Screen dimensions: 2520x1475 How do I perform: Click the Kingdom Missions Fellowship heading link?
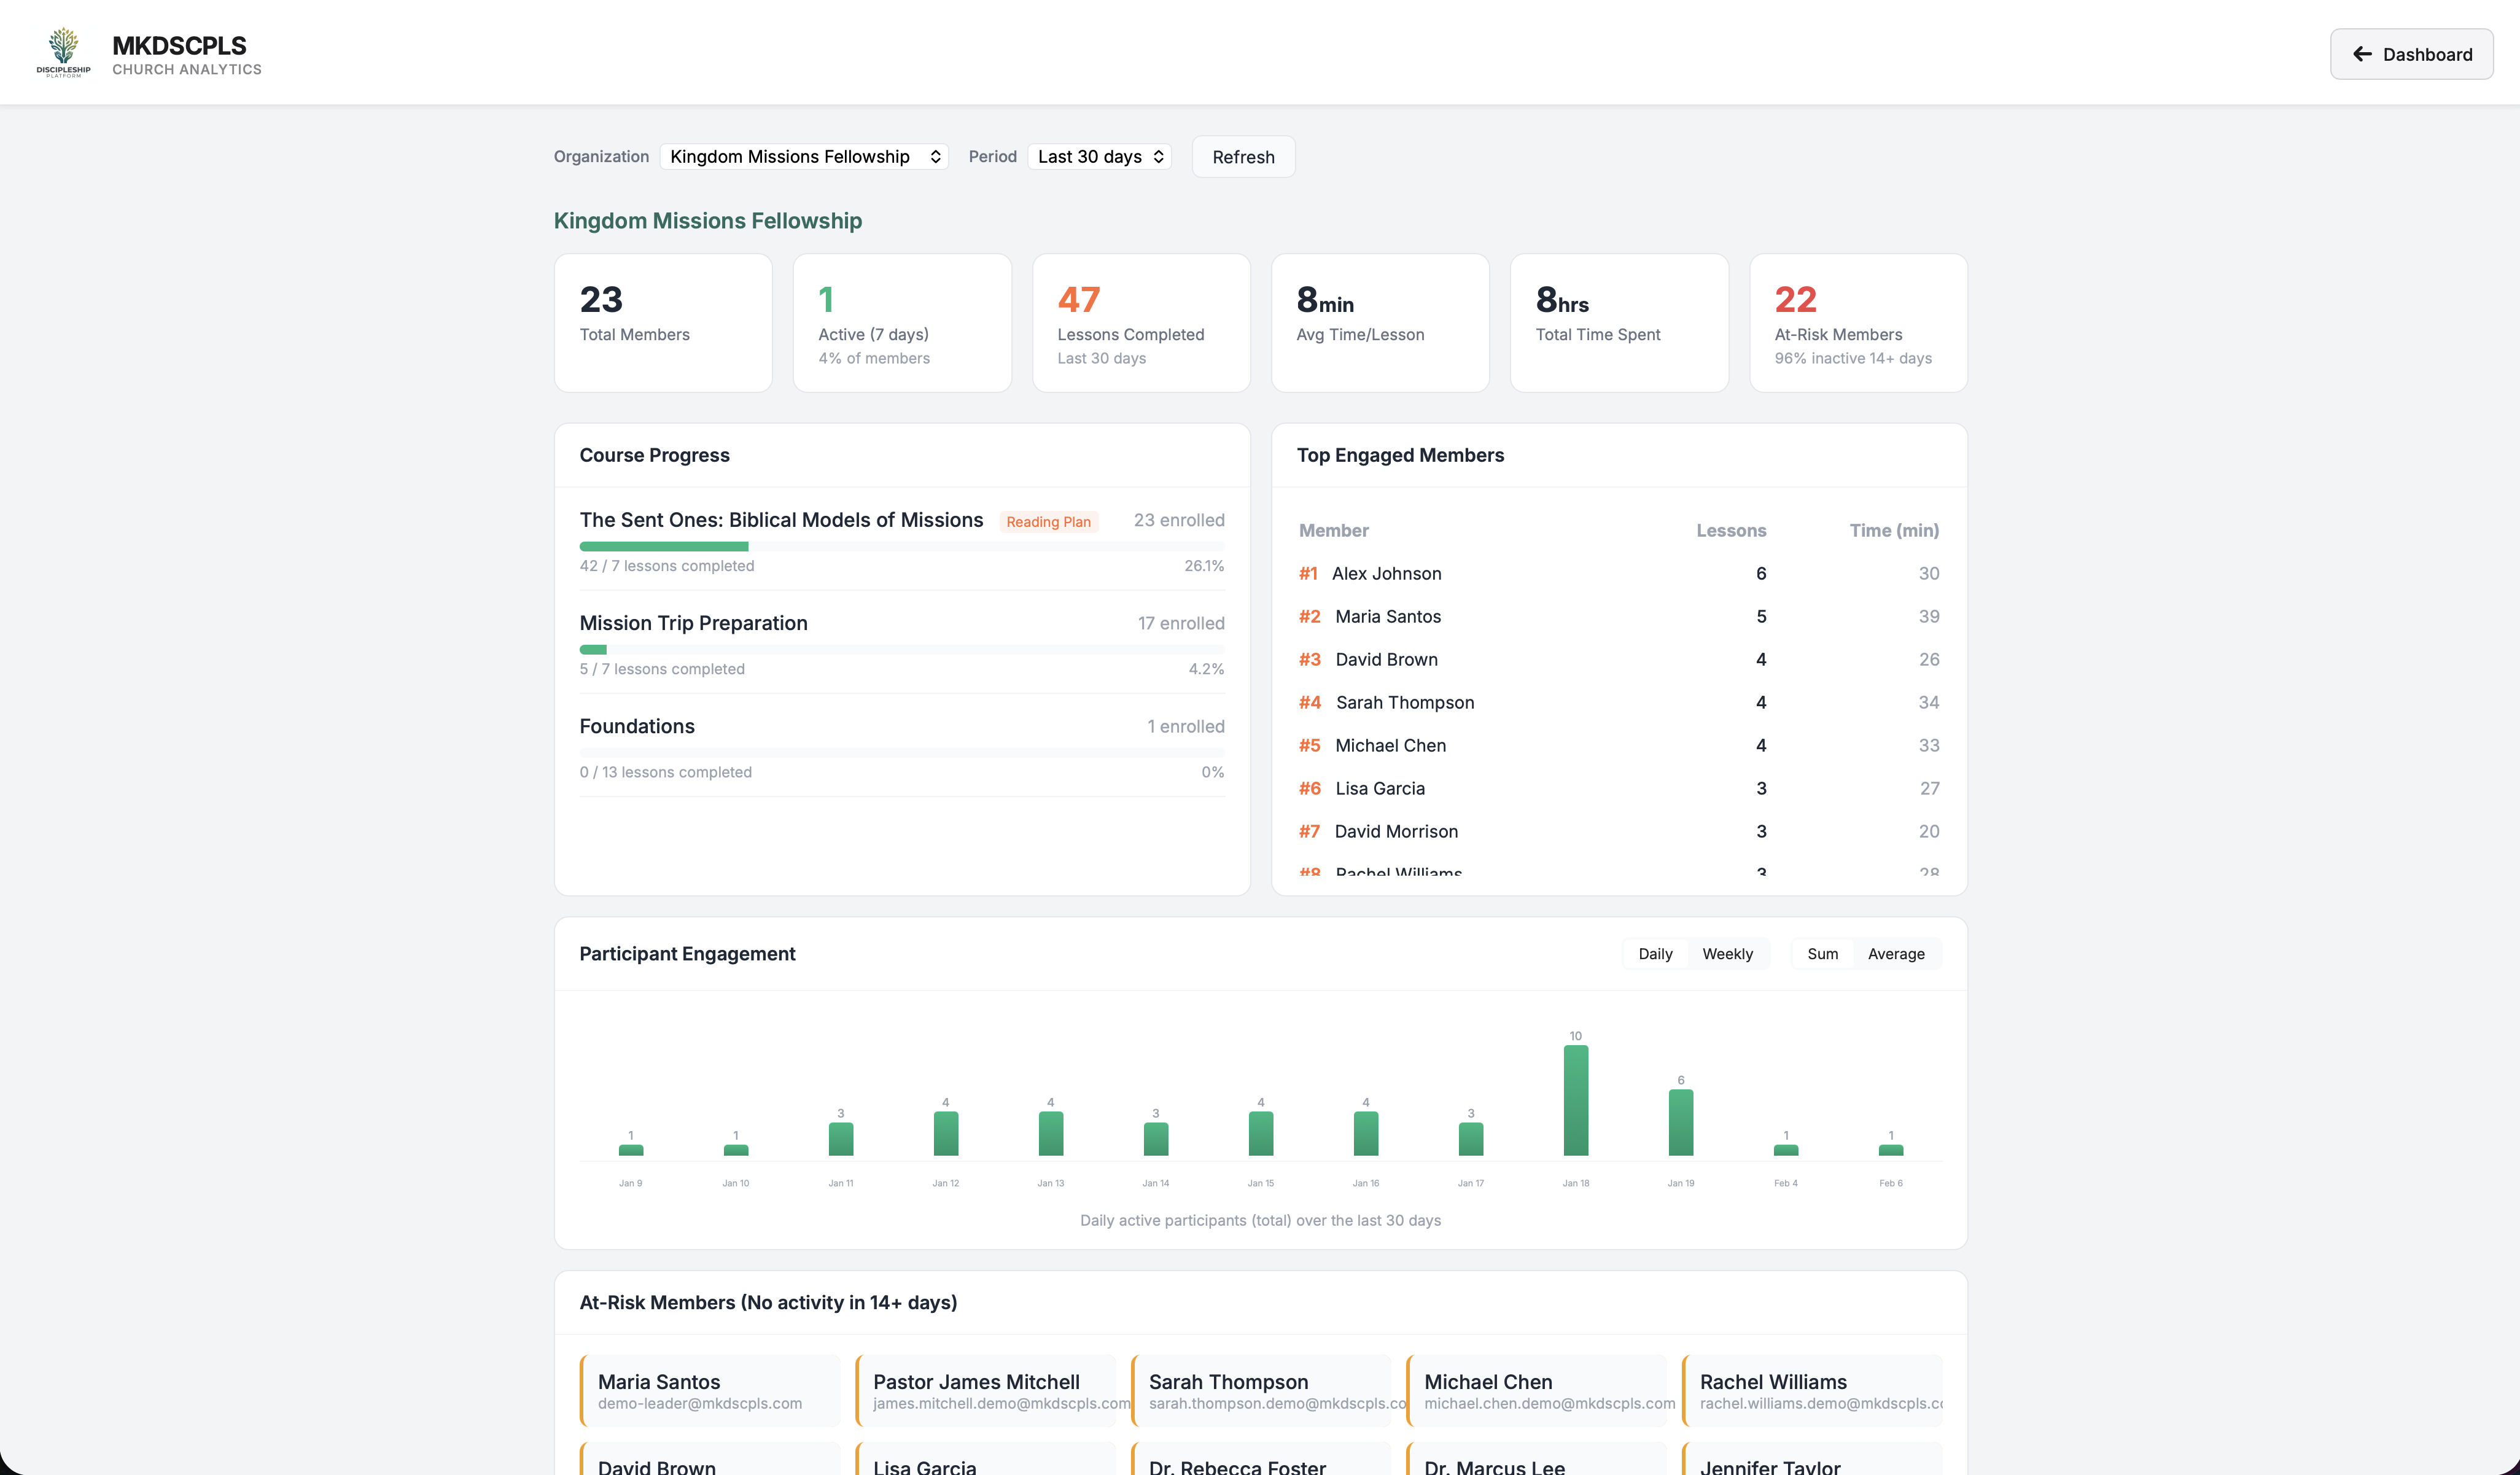tap(707, 221)
